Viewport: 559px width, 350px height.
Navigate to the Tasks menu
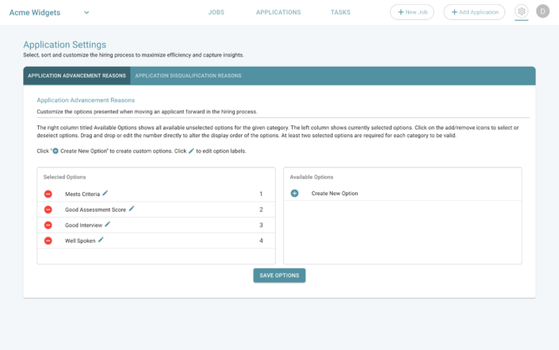coord(340,13)
